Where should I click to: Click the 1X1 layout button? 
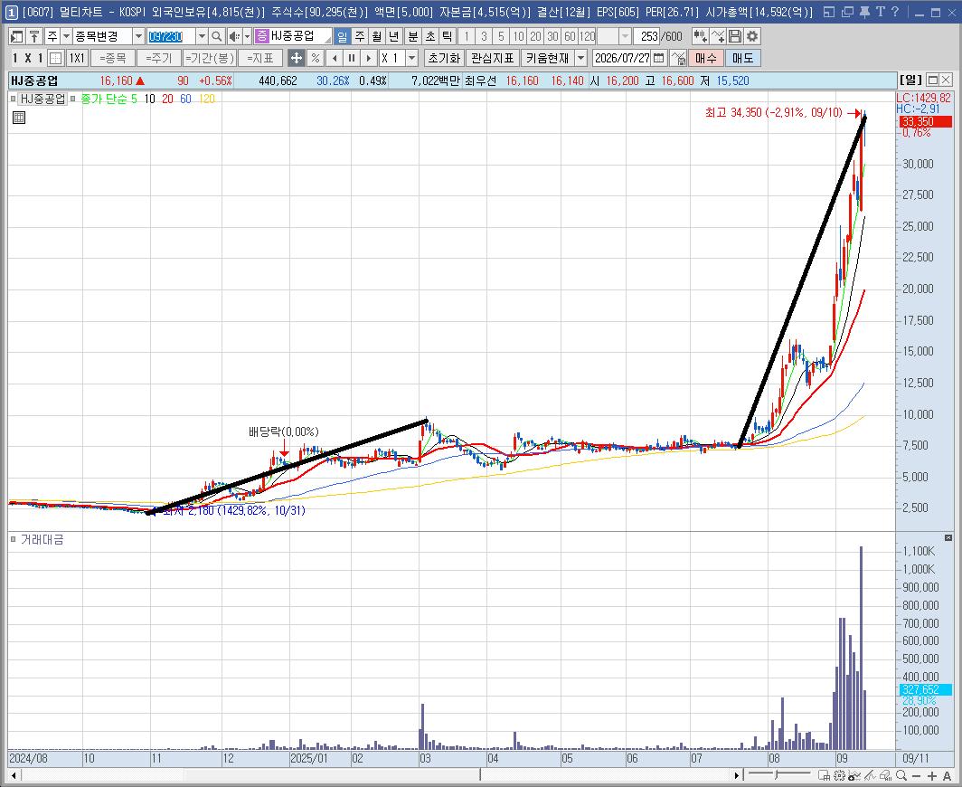(x=77, y=58)
